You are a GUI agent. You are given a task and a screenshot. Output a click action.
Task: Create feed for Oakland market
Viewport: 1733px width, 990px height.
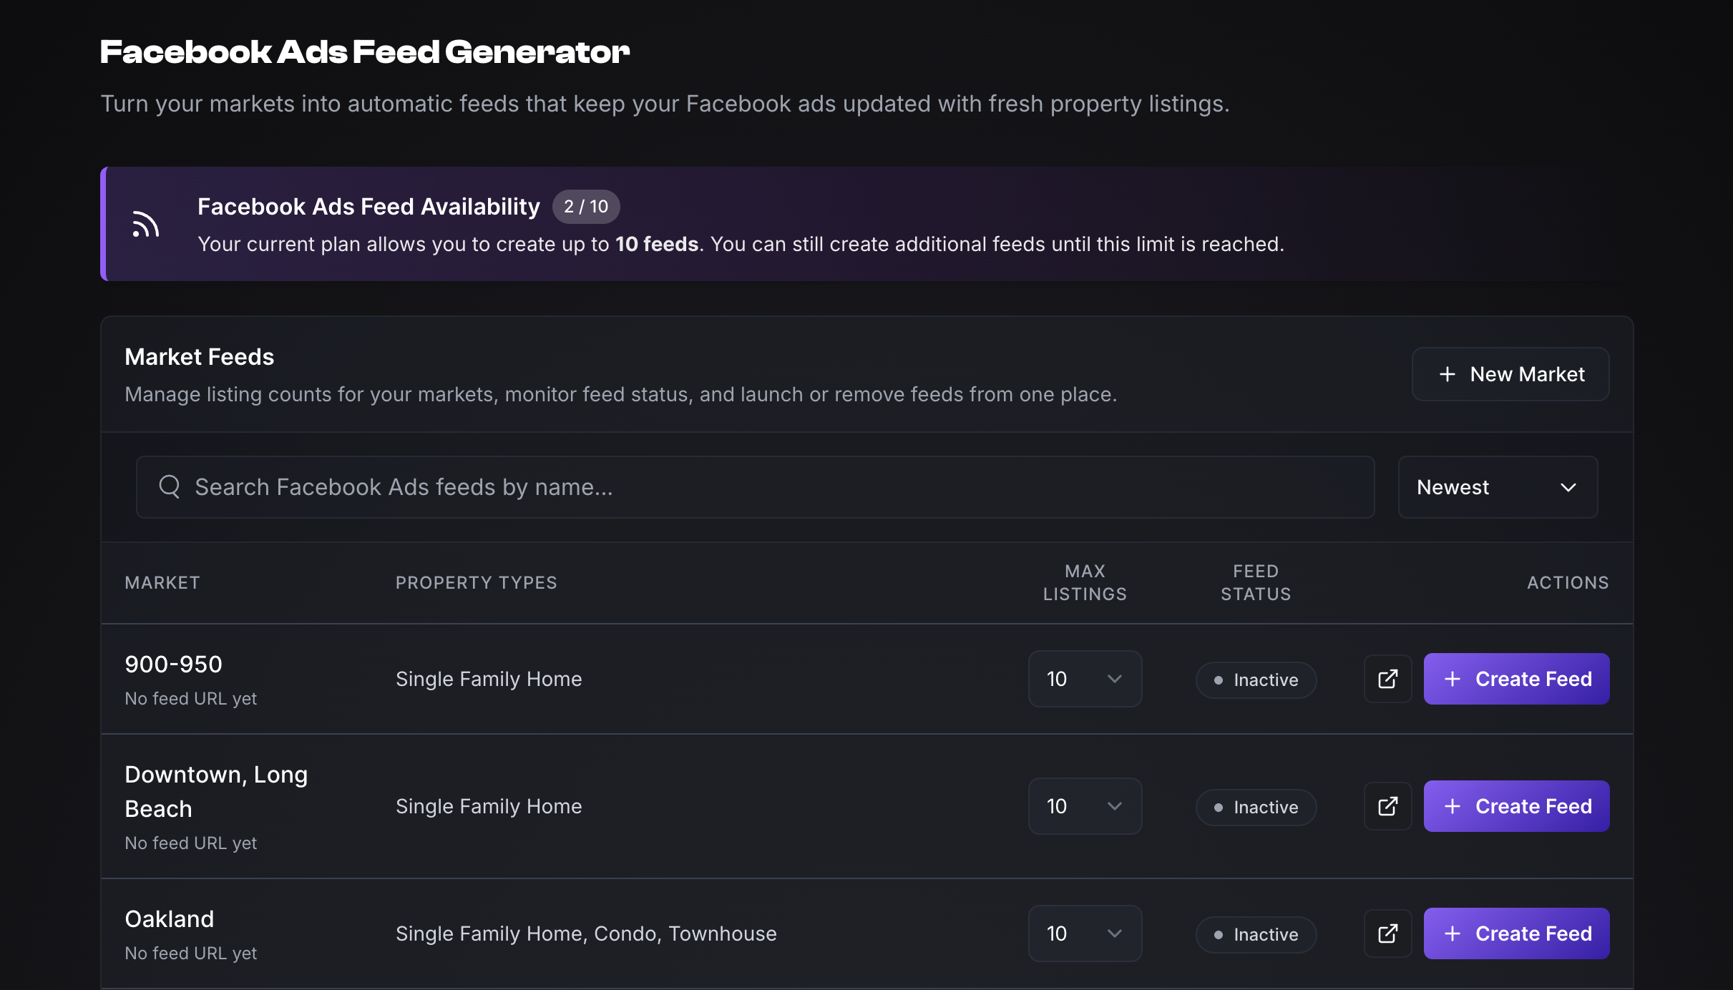pyautogui.click(x=1516, y=933)
